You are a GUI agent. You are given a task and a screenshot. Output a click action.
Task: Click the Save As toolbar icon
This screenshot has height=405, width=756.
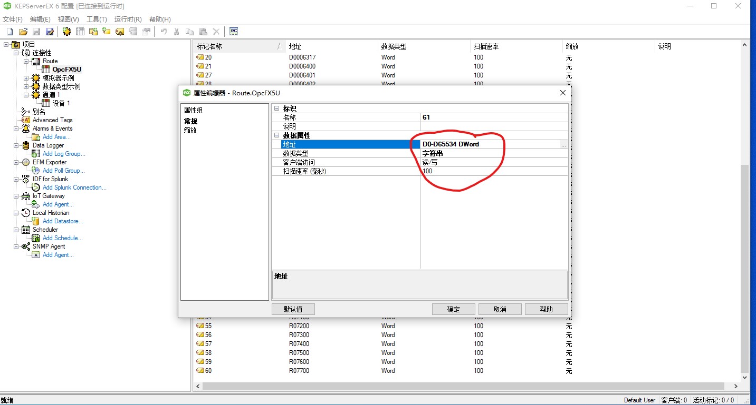(50, 32)
